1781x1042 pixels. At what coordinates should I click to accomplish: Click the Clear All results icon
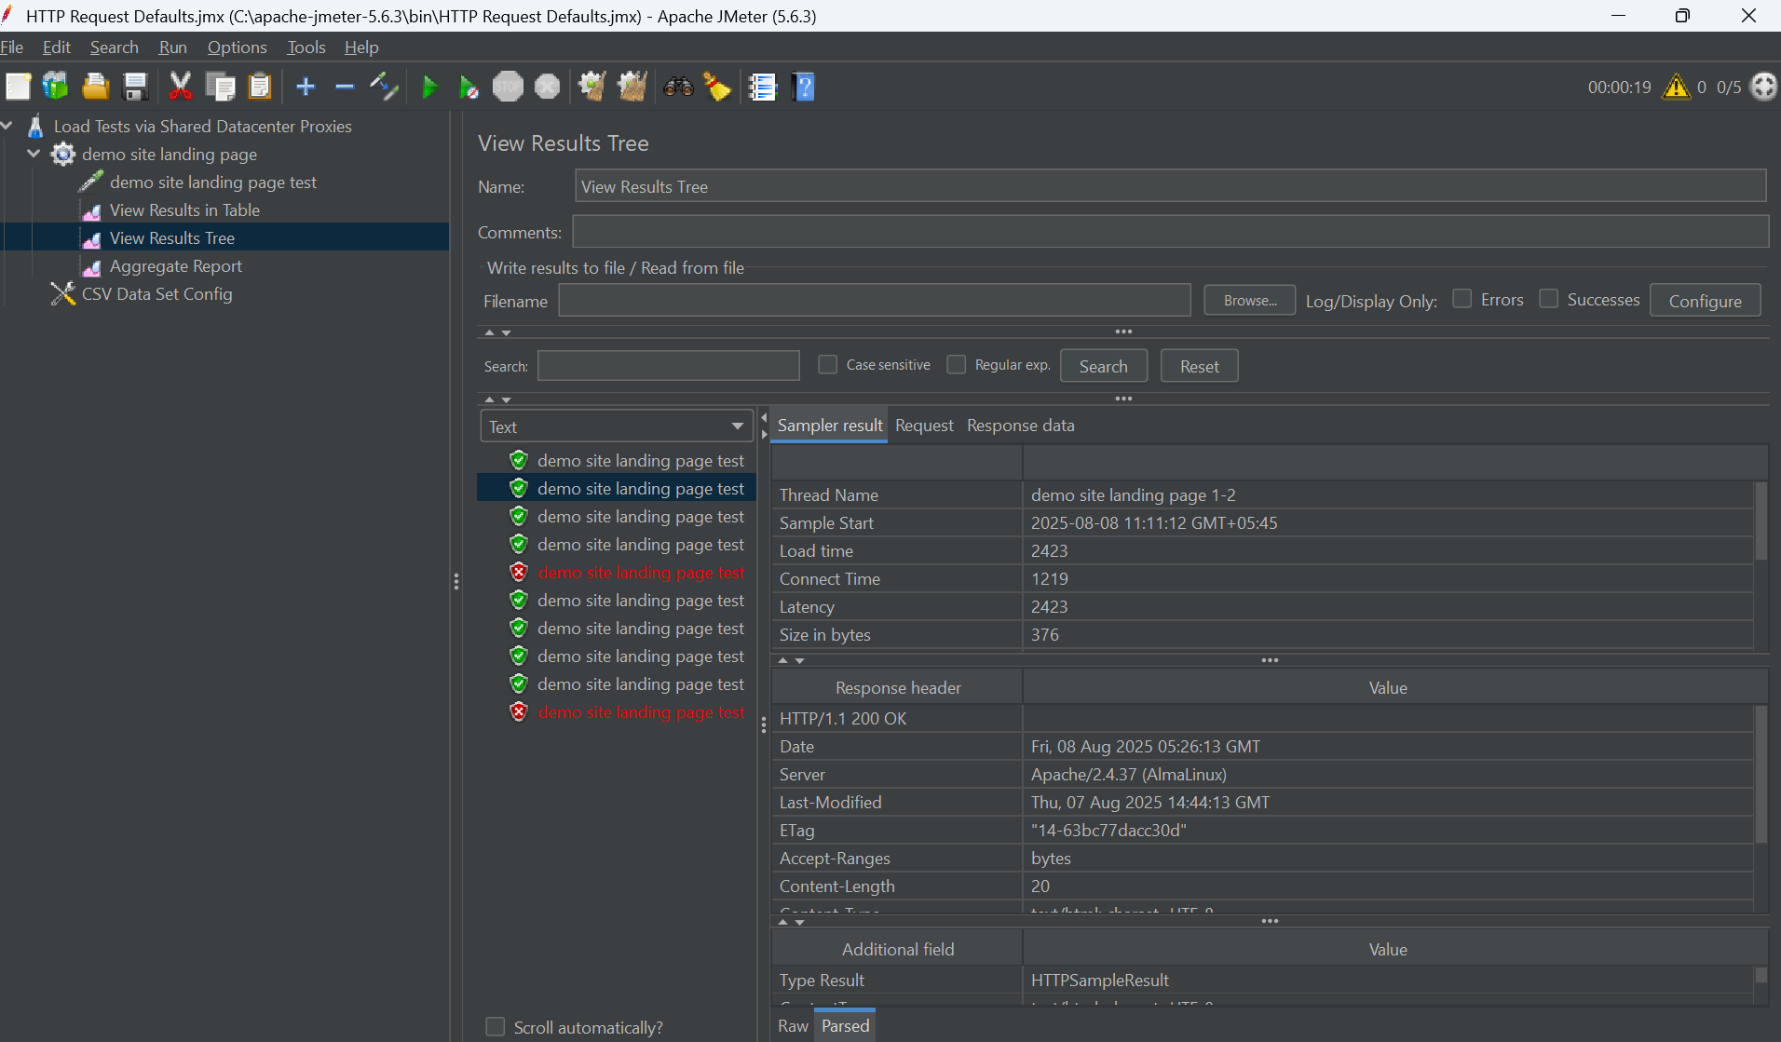(632, 87)
